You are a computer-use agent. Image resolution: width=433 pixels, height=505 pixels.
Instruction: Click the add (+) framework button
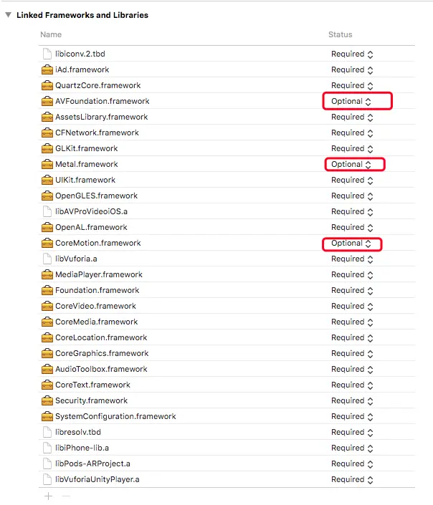pyautogui.click(x=48, y=496)
